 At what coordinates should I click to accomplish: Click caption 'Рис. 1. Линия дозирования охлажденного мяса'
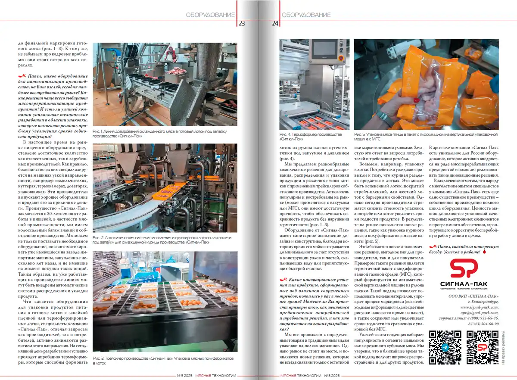[159, 134]
